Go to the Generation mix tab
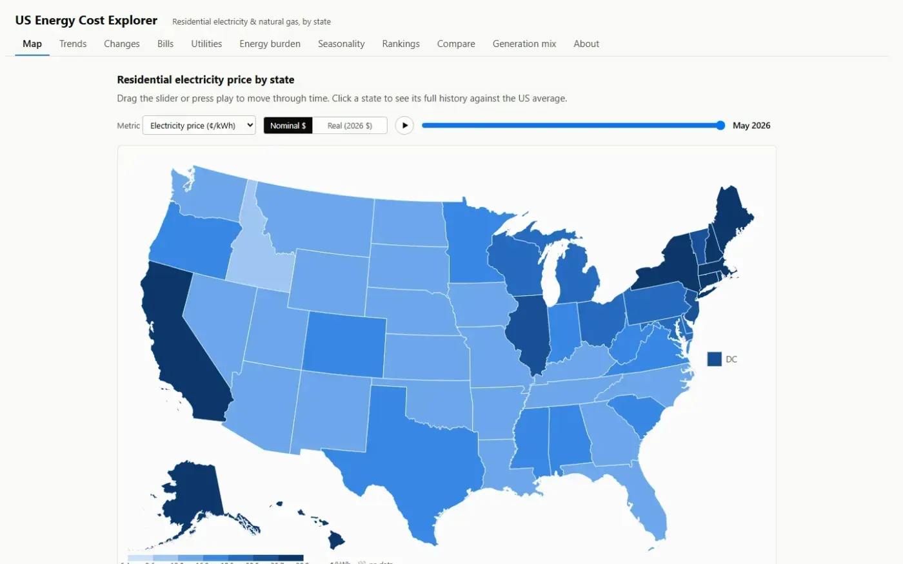Screen dimensions: 903x564 (x=524, y=44)
